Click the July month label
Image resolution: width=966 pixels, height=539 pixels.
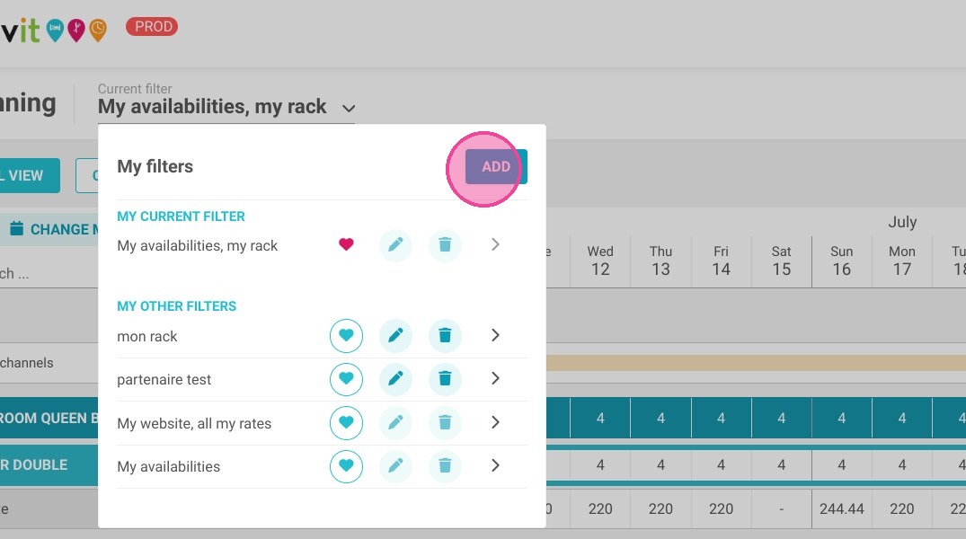(x=902, y=222)
